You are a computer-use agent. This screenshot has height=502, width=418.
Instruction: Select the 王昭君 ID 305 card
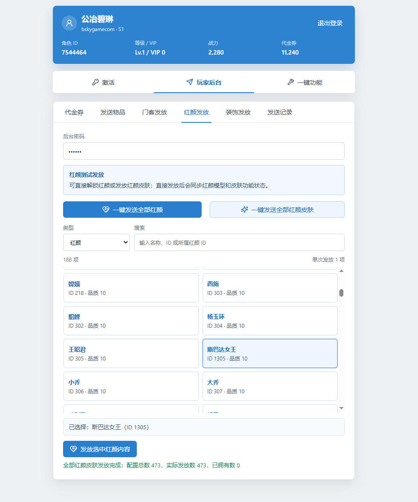pos(131,353)
